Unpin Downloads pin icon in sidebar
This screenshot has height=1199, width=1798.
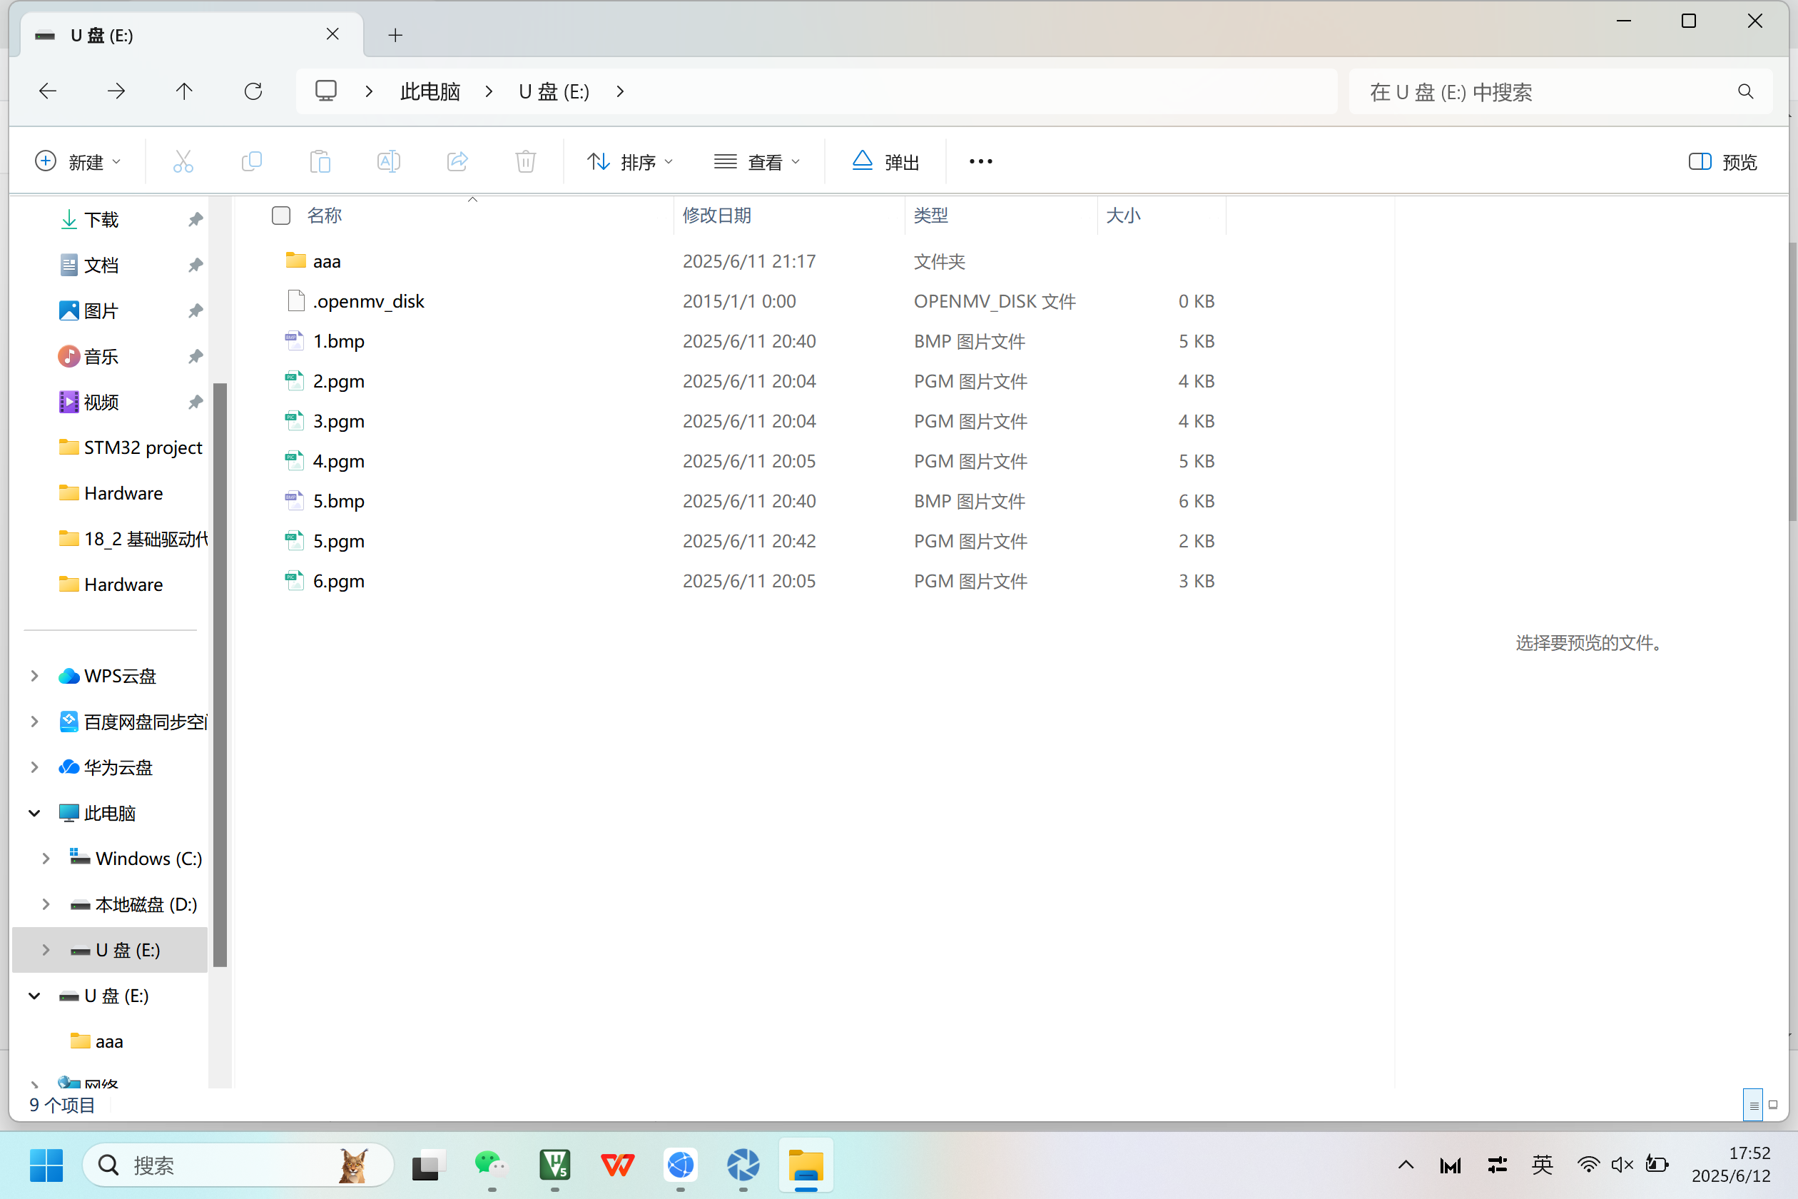195,220
